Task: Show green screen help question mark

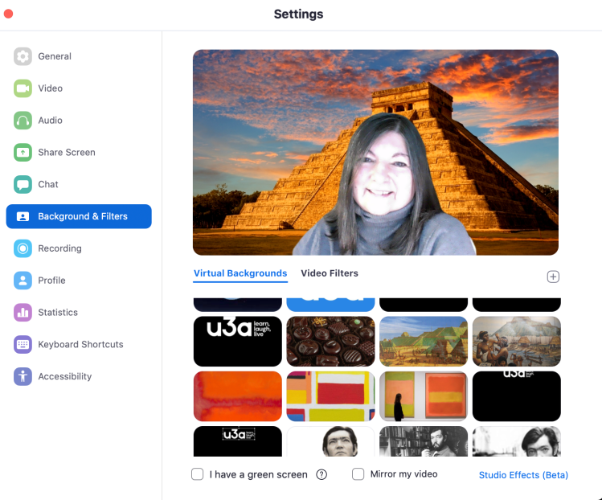Action: tap(321, 474)
